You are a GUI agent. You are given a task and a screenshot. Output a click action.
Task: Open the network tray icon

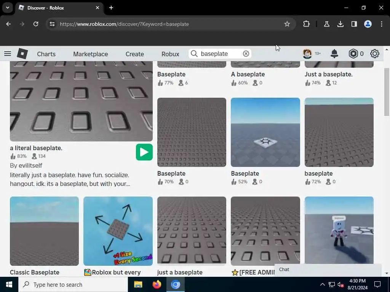pyautogui.click(x=332, y=284)
